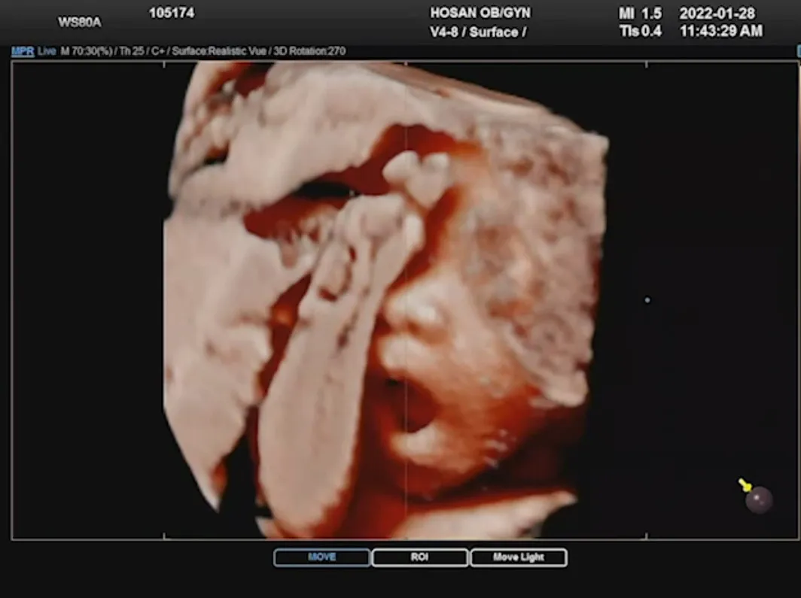Click the time 11:43:29 AM
Viewport: 801px width, 598px height.
[720, 31]
